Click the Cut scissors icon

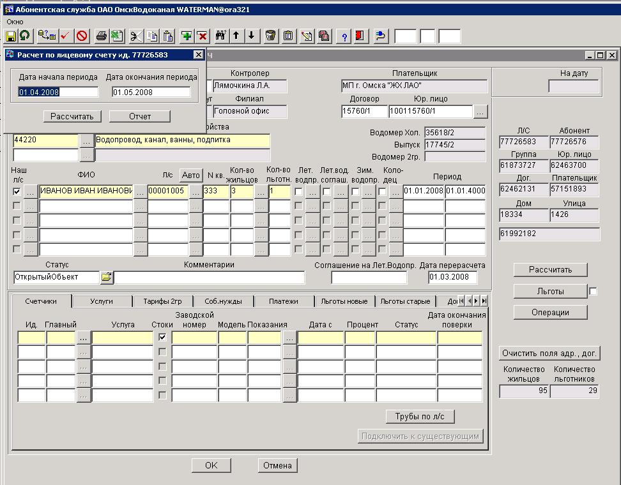136,36
